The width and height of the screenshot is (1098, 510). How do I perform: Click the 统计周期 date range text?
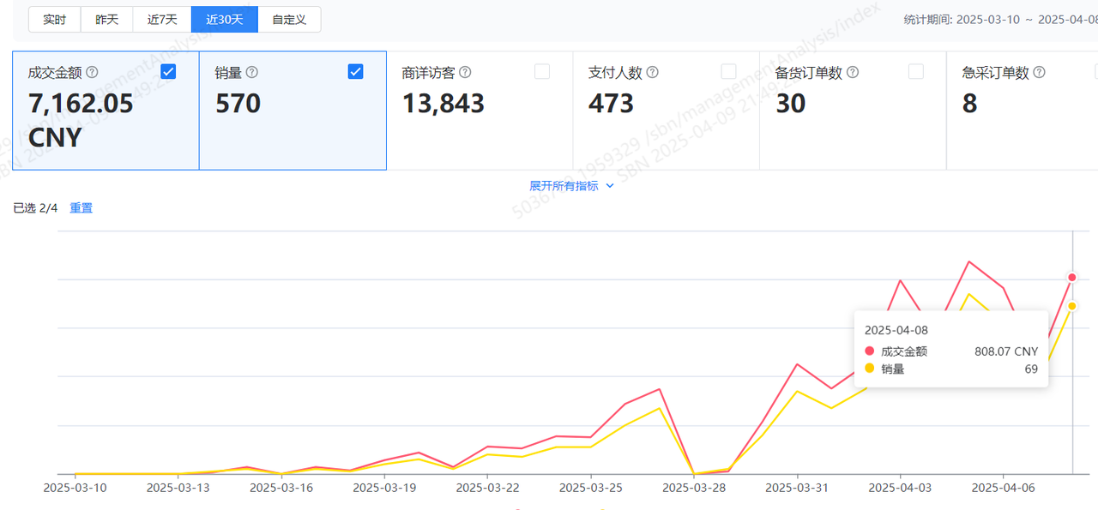click(x=1001, y=20)
